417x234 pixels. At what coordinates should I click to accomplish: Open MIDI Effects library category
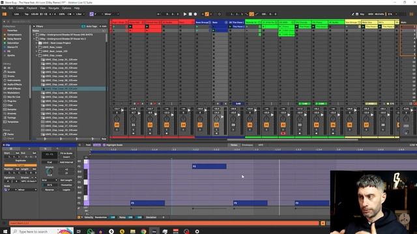click(x=14, y=88)
